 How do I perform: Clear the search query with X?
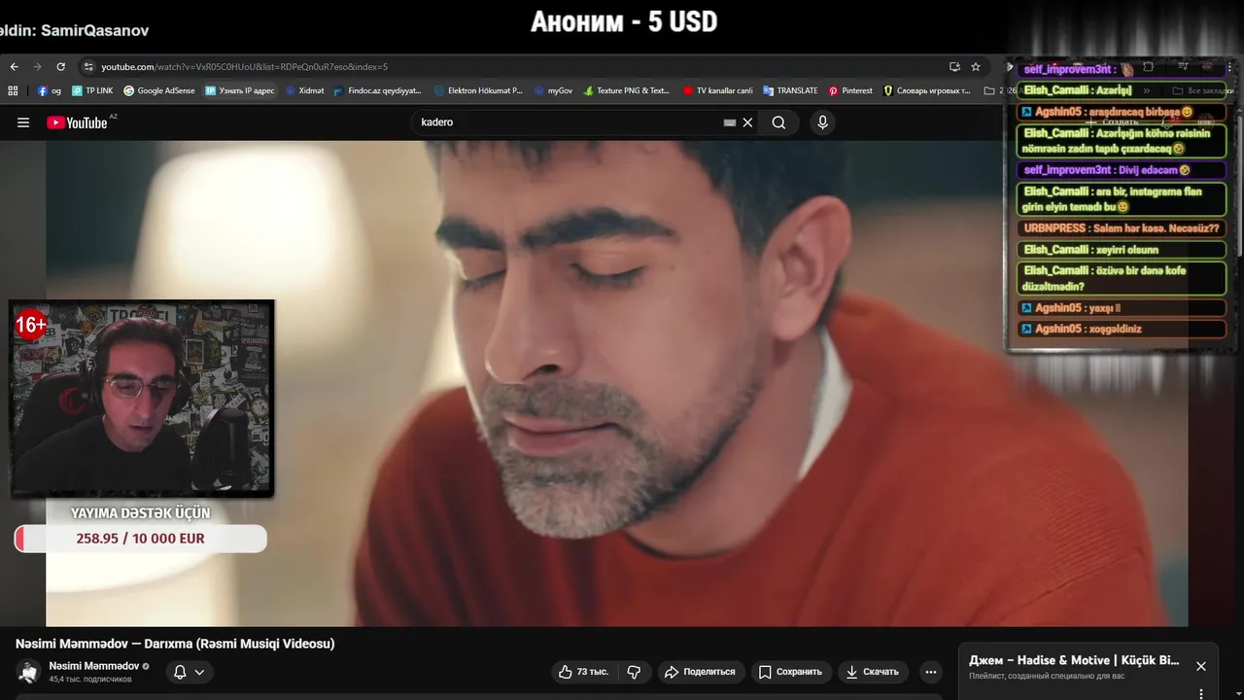(747, 122)
